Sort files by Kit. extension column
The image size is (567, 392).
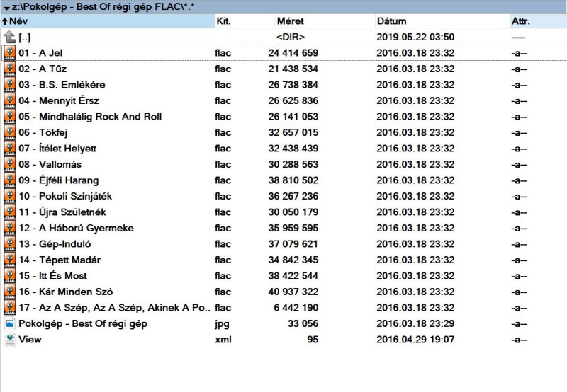point(245,21)
